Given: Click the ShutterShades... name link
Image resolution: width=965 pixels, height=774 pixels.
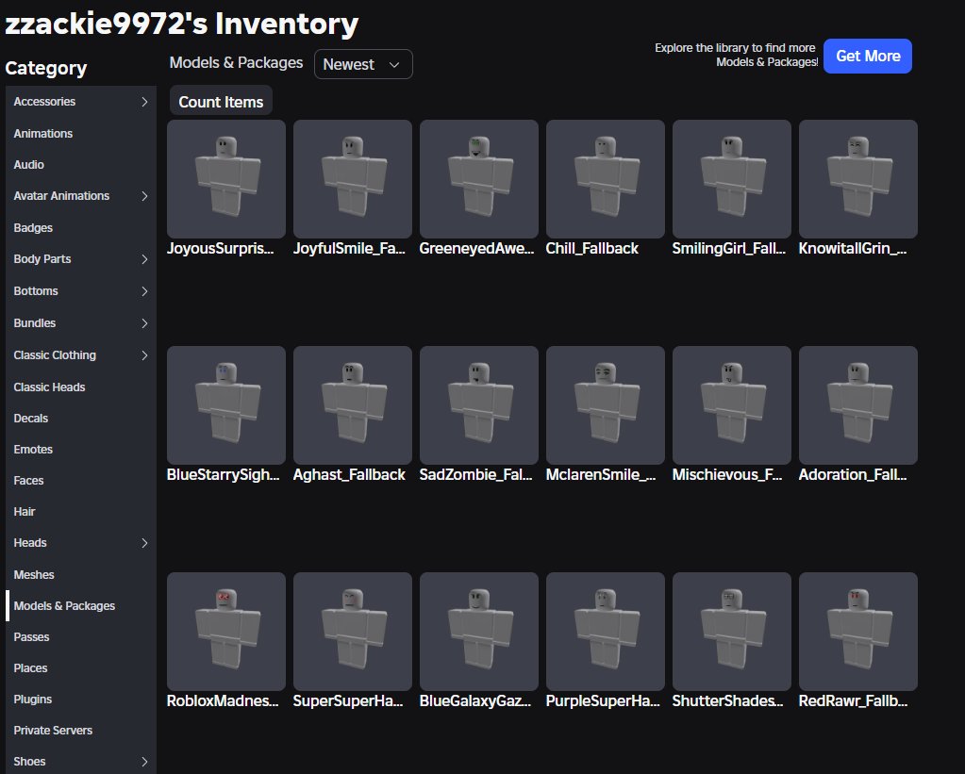Looking at the screenshot, I should point(728,700).
